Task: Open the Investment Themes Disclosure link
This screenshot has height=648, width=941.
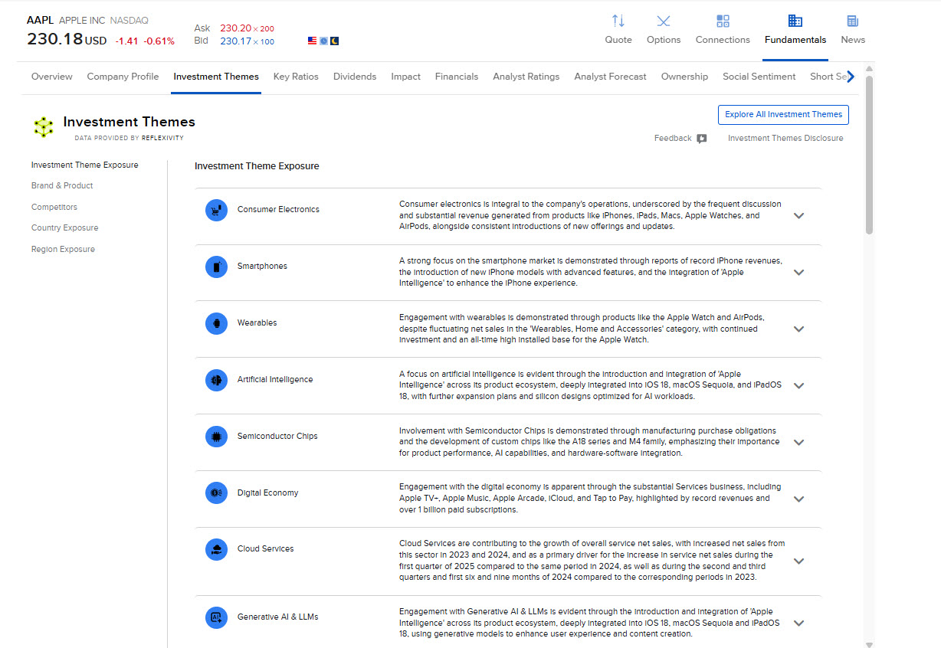Action: click(x=785, y=139)
